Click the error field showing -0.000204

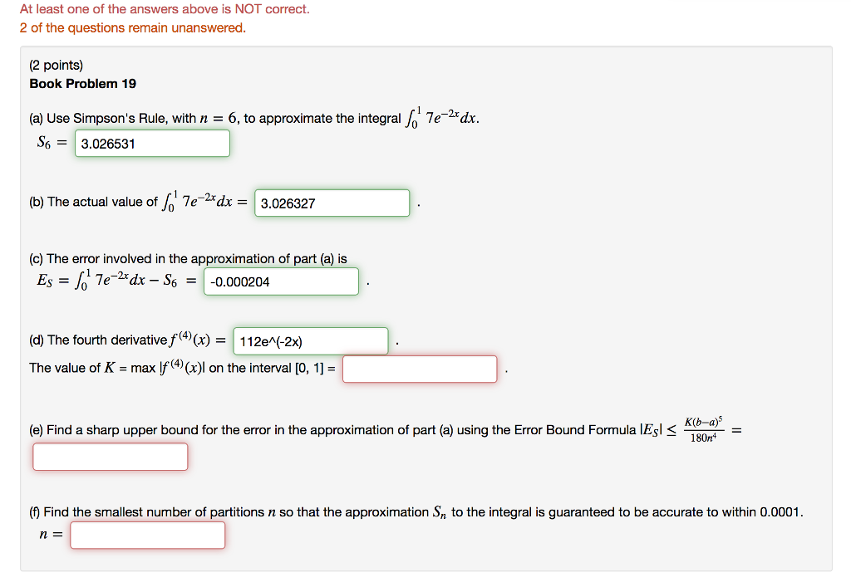[x=280, y=281]
